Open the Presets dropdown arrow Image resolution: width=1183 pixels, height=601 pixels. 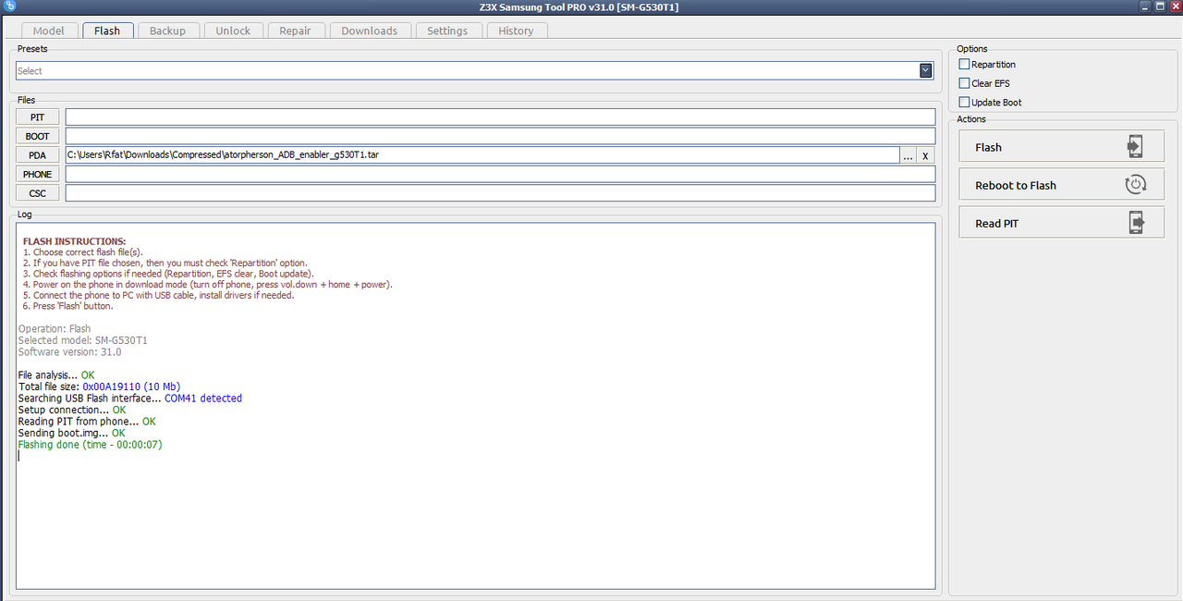[x=925, y=70]
